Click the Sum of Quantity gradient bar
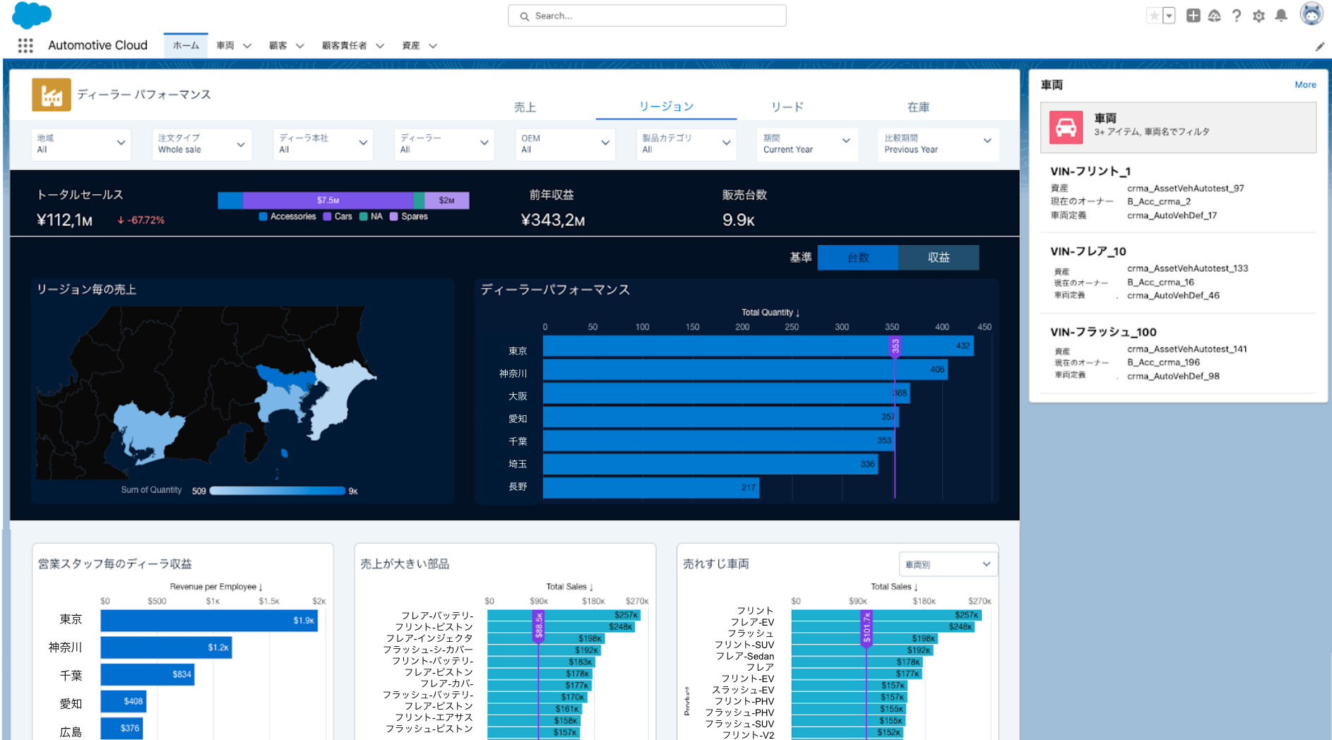This screenshot has width=1332, height=740. [x=278, y=491]
